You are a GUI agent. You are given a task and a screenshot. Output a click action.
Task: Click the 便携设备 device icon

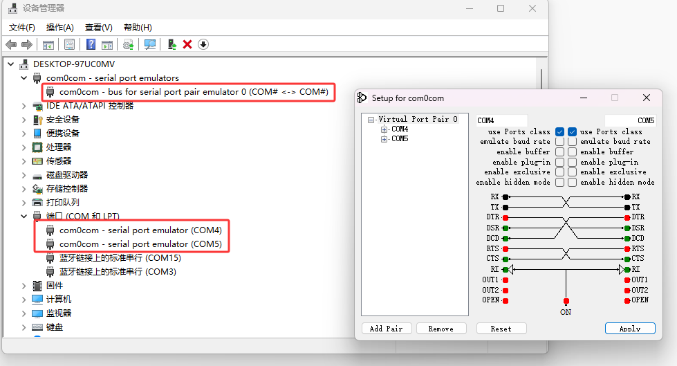(x=37, y=134)
